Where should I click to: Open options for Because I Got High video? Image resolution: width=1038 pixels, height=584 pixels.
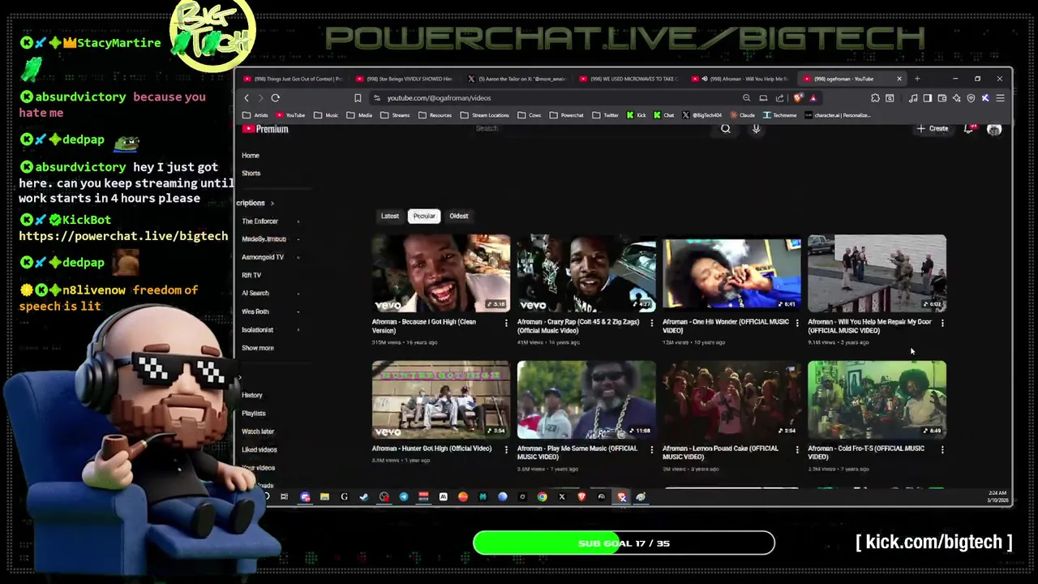coord(506,323)
